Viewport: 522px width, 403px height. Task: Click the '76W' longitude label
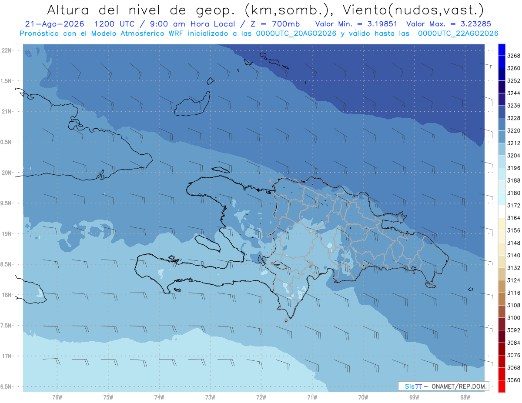point(57,397)
